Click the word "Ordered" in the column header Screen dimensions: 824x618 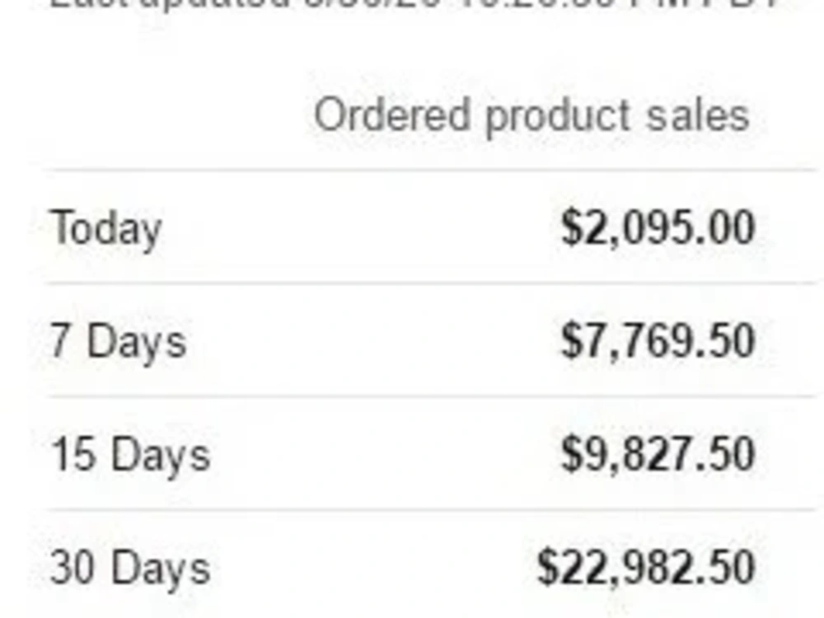391,115
